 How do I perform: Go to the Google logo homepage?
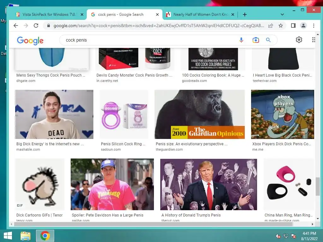point(30,41)
